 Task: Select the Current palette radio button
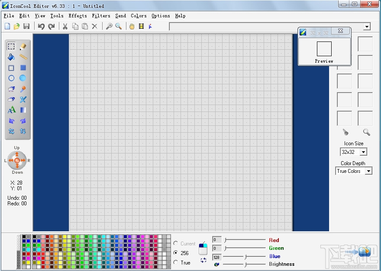(x=176, y=243)
